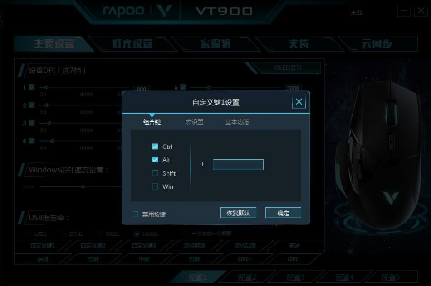Close the 自定义键1设置 dialog
431x286 pixels.
[x=299, y=102]
